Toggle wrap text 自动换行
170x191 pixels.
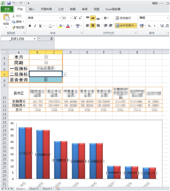(123, 18)
